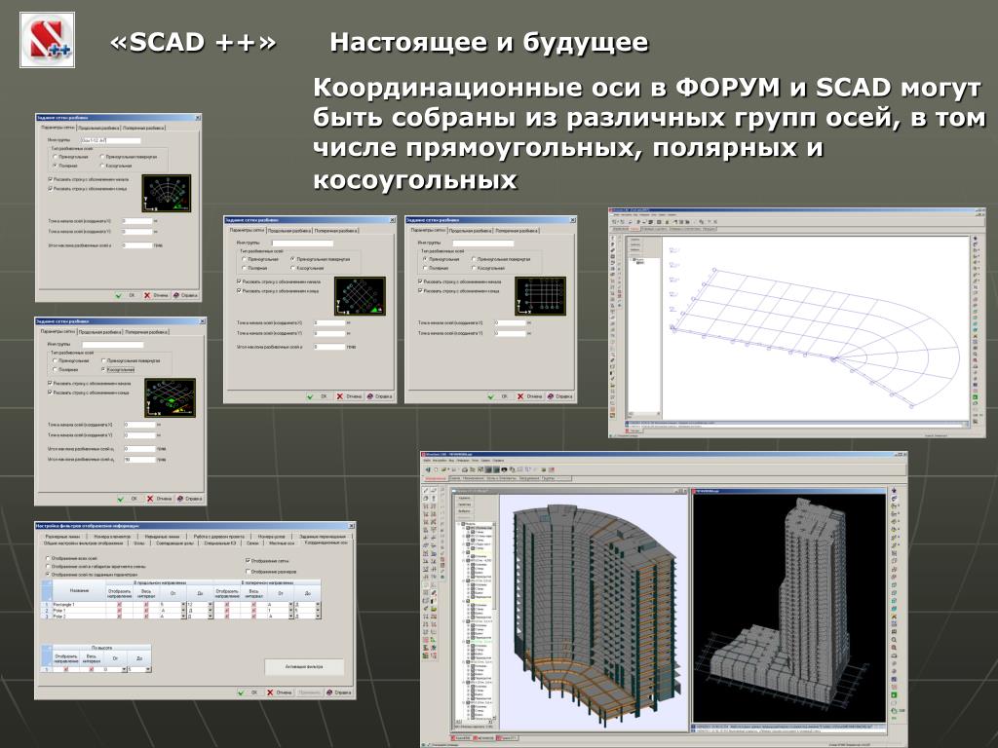Toggle Polar 2 transverse "Весь интервал" checkbox
998x748 pixels.
(x=254, y=617)
